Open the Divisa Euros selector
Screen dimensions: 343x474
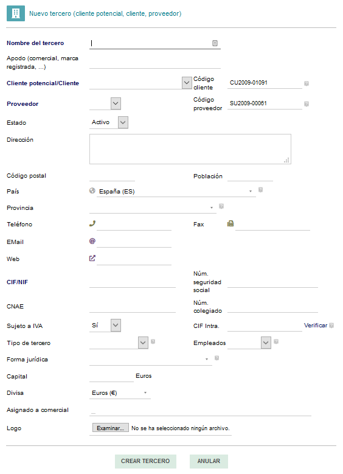tap(120, 393)
